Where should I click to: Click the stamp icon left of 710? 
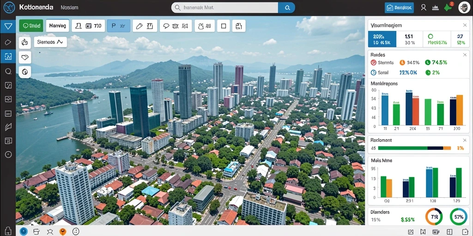79,26
